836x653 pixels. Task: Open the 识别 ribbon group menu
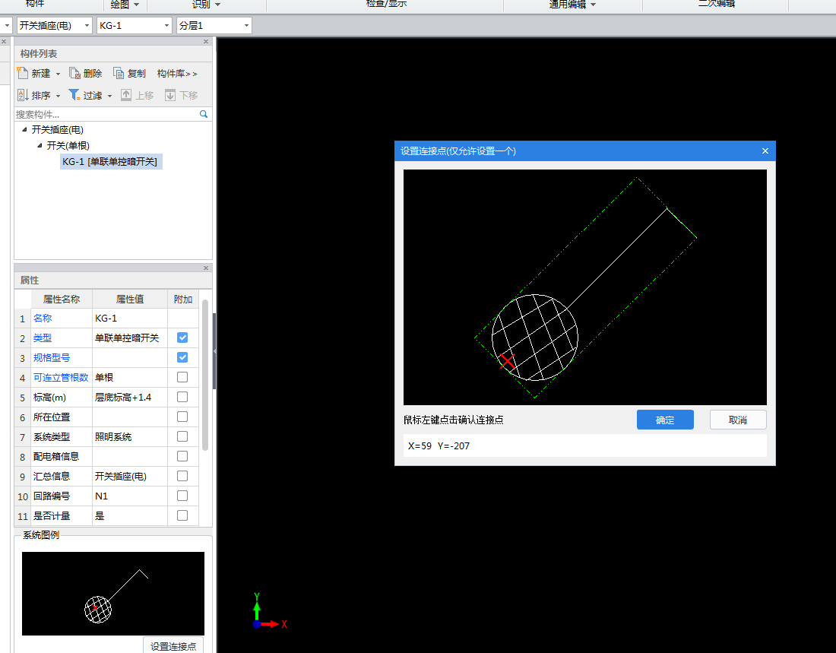coord(206,5)
